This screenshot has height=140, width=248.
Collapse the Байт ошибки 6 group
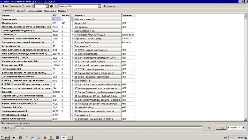(72, 81)
